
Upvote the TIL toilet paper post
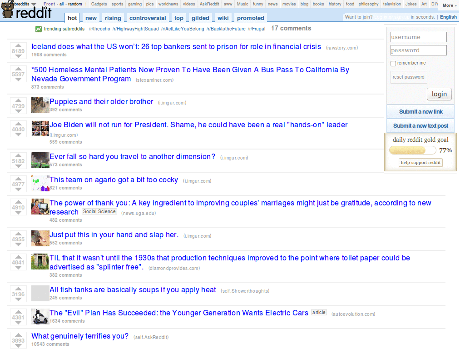18,257
